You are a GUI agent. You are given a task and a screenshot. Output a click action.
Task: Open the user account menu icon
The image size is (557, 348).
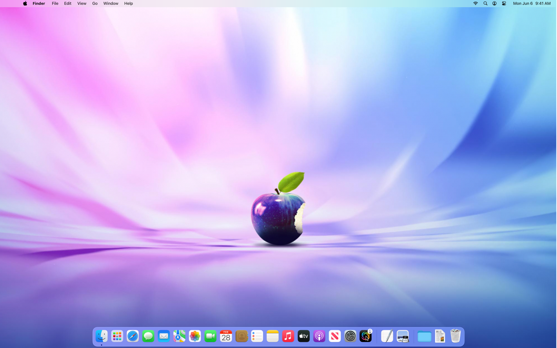tap(495, 4)
